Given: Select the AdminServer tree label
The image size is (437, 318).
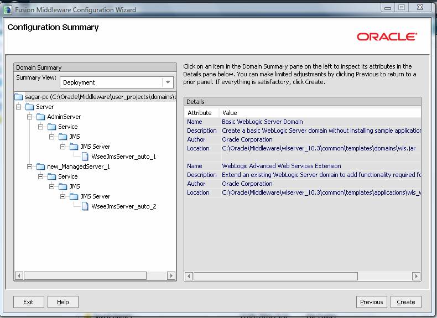Looking at the screenshot, I should coord(64,117).
